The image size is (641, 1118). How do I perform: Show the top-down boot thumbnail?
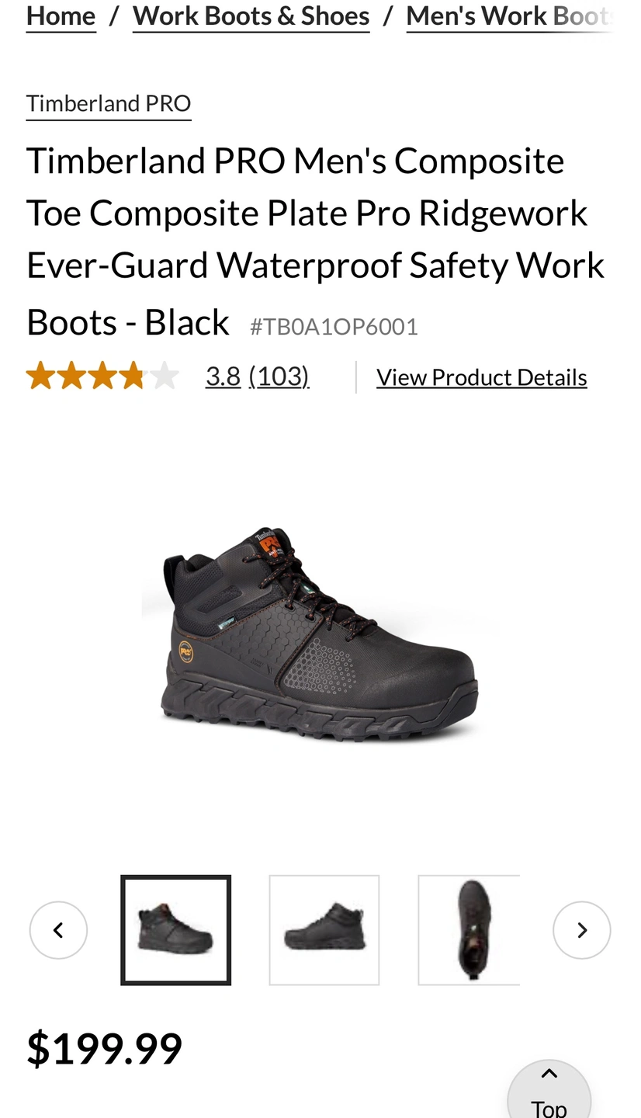(469, 930)
